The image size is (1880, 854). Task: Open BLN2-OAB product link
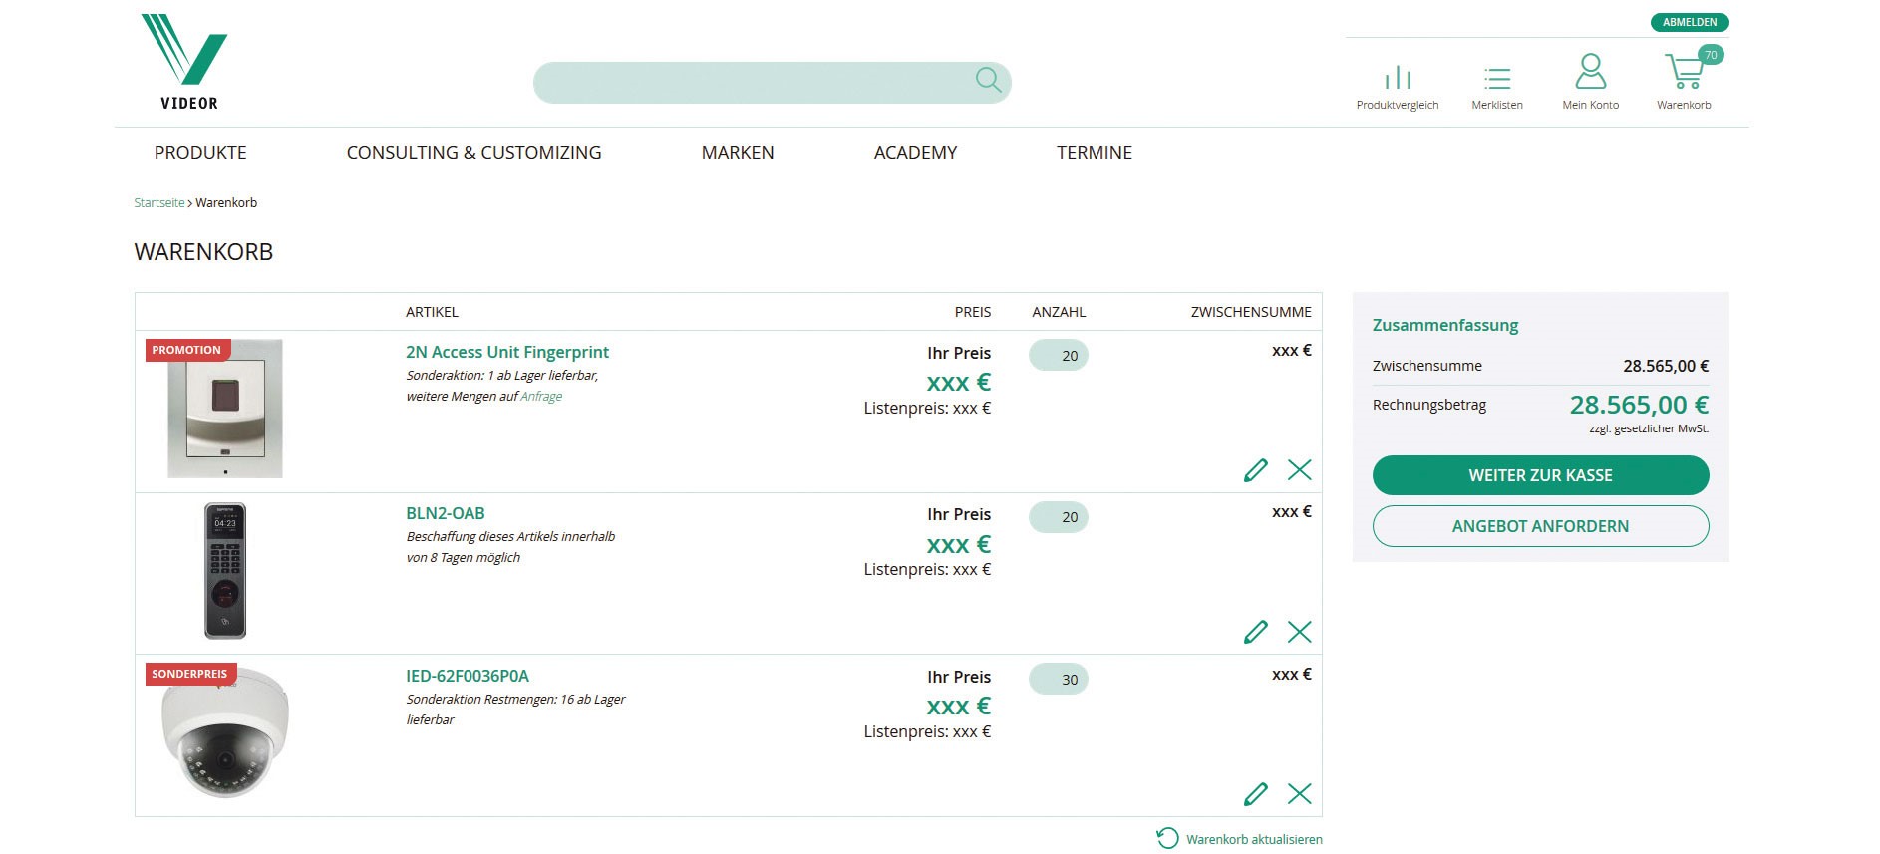(446, 514)
